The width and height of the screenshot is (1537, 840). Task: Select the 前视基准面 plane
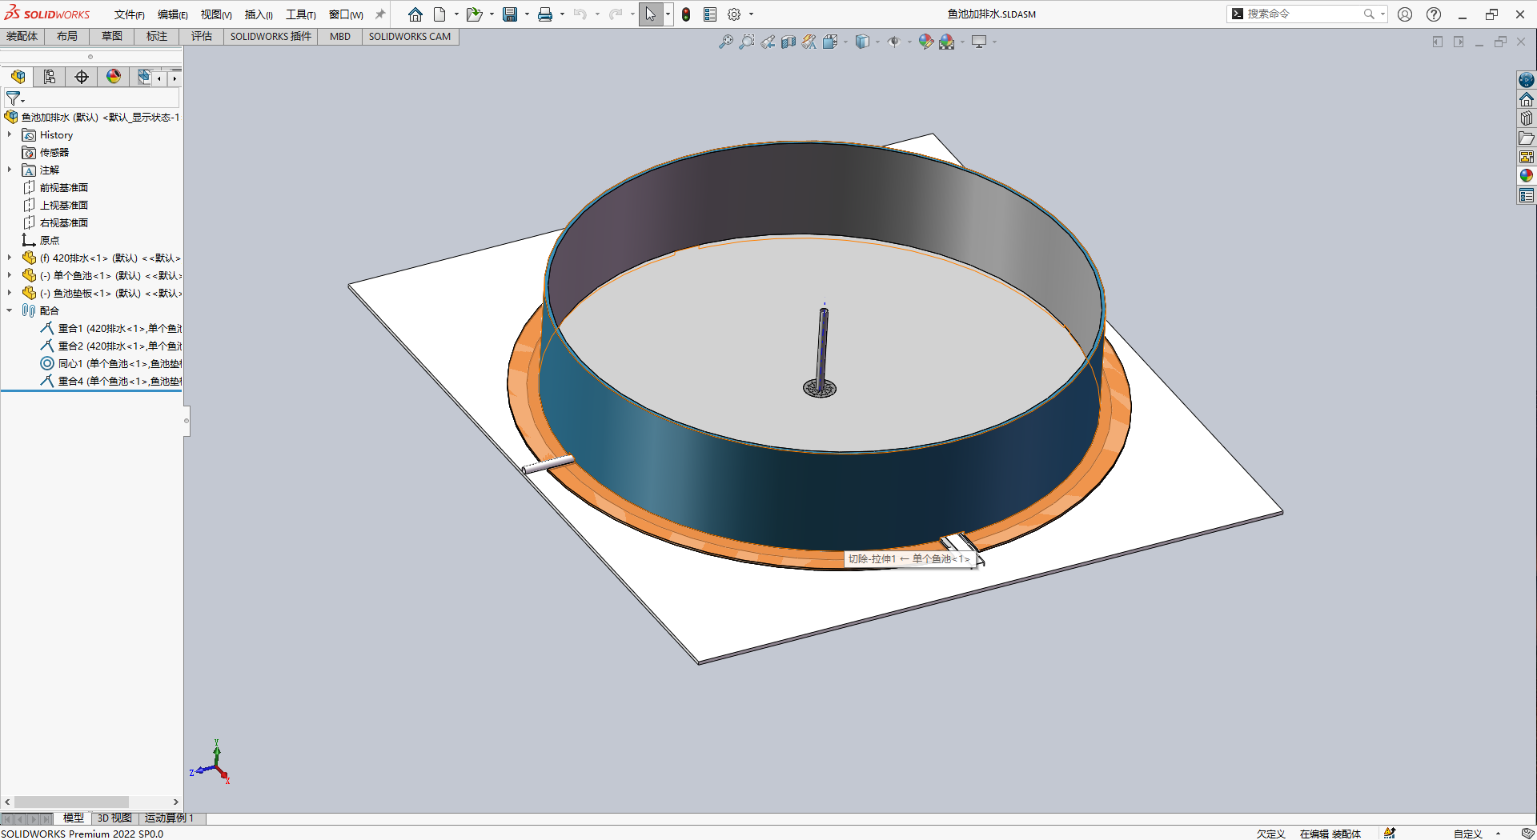point(64,187)
